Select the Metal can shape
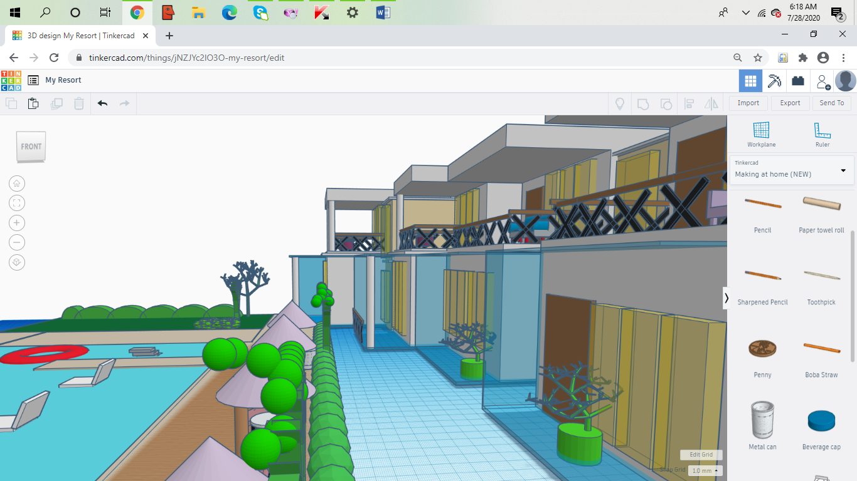Screen dimensions: 857x481 [x=763, y=426]
